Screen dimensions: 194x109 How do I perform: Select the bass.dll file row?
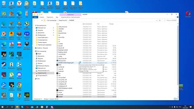point(87,46)
